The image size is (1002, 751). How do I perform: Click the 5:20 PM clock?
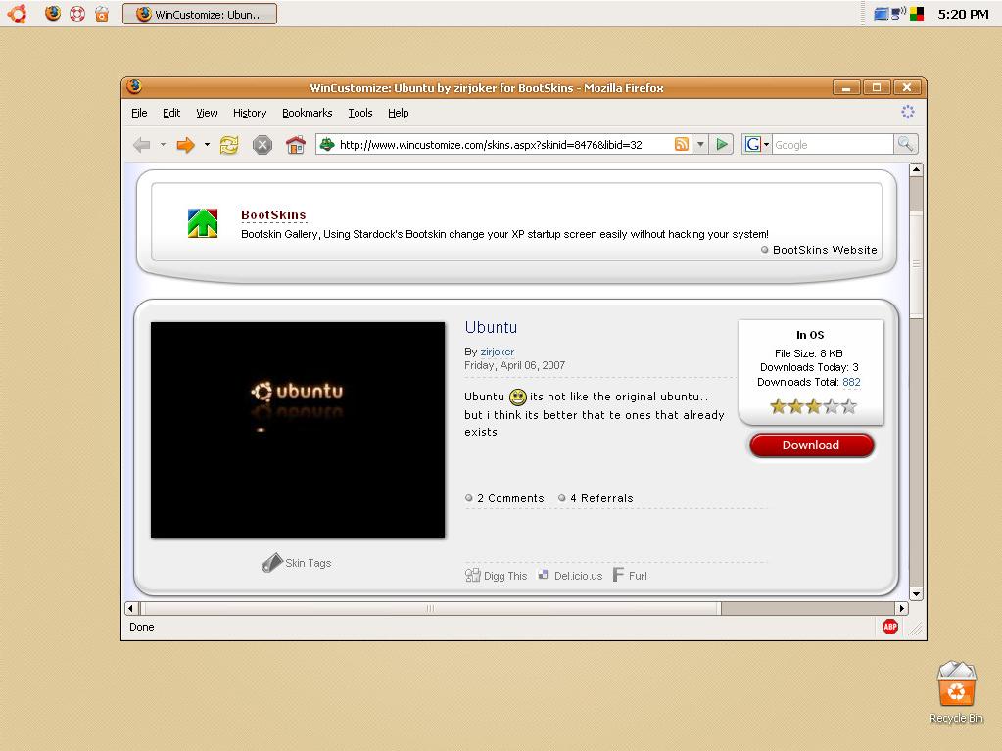click(963, 14)
